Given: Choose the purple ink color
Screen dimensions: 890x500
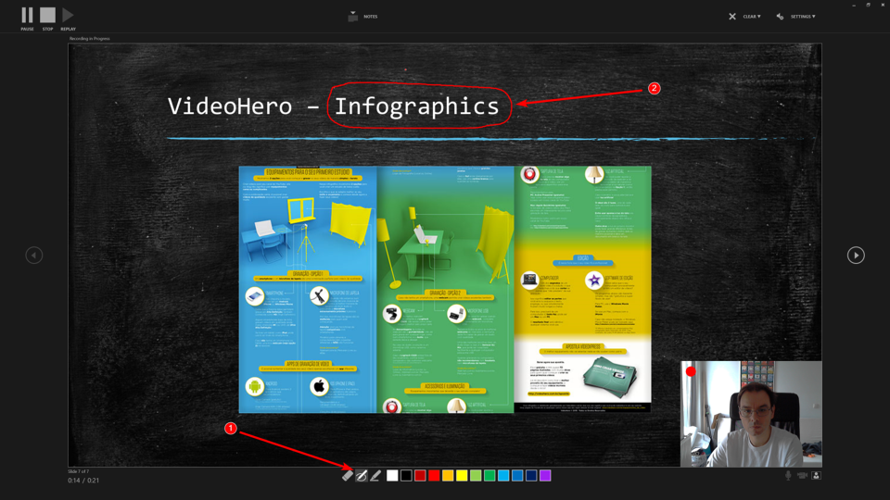Looking at the screenshot, I should click(545, 476).
